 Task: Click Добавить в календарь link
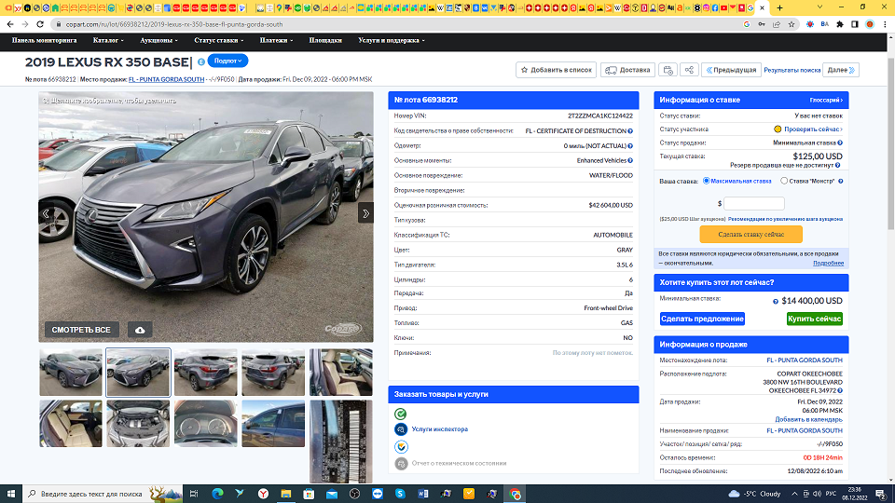point(808,419)
